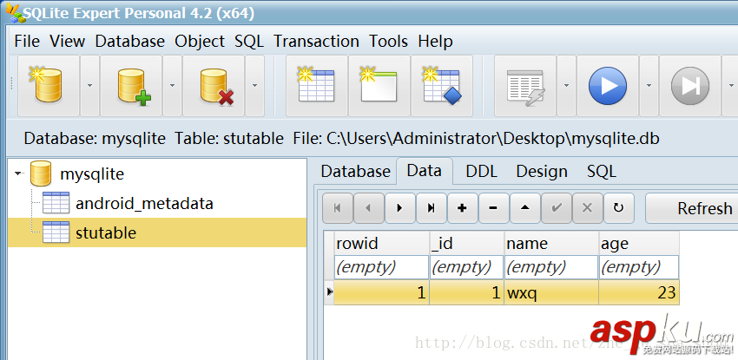Screen dimensions: 738x360
Task: Click the add database icon with green plus
Action: coord(131,85)
